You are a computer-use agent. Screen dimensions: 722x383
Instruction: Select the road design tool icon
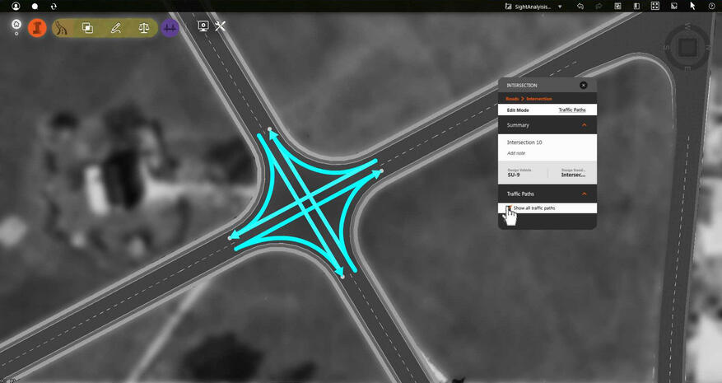[62, 27]
